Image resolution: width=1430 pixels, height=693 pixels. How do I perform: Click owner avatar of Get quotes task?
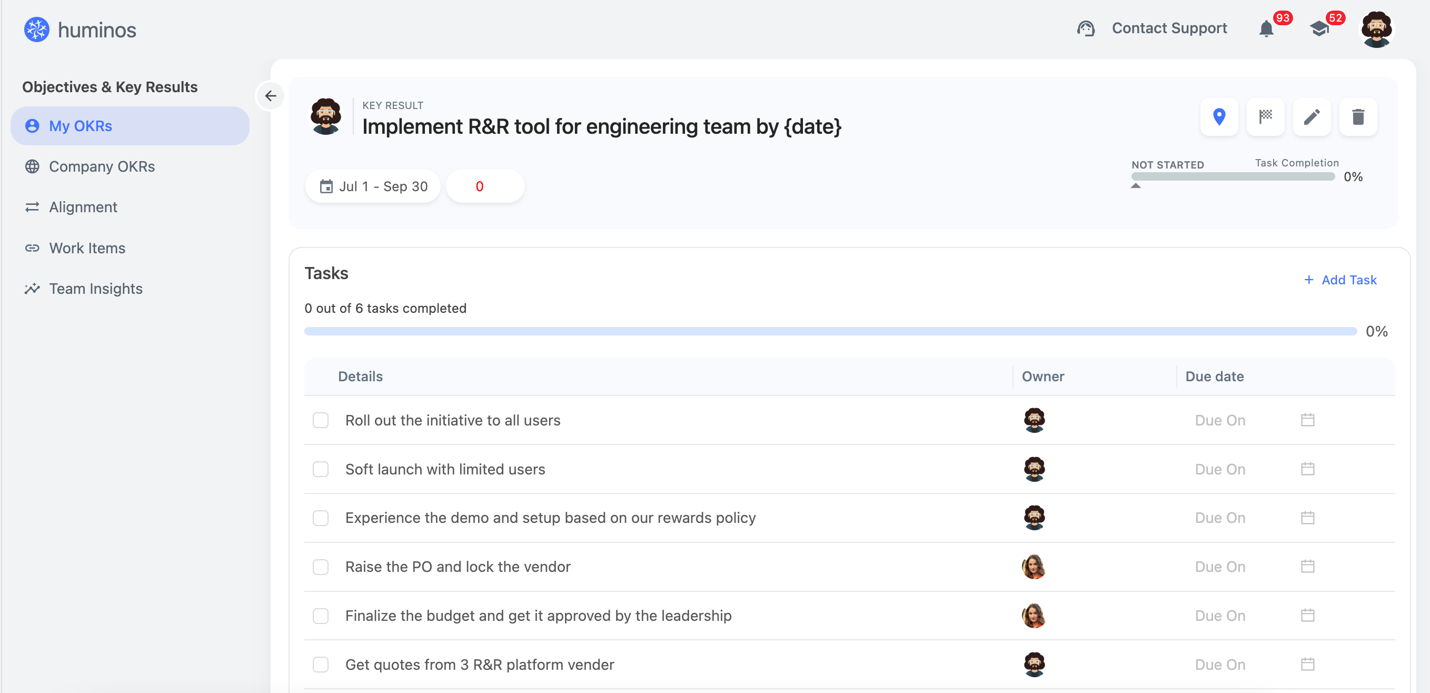tap(1034, 664)
